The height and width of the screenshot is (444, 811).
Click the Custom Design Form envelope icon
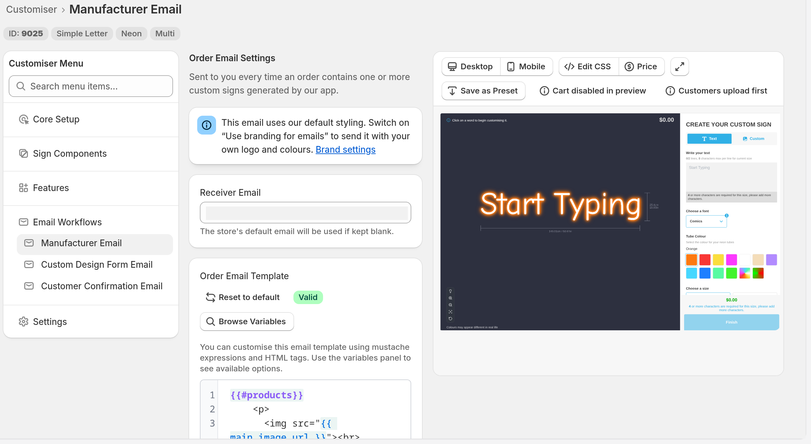tap(29, 265)
